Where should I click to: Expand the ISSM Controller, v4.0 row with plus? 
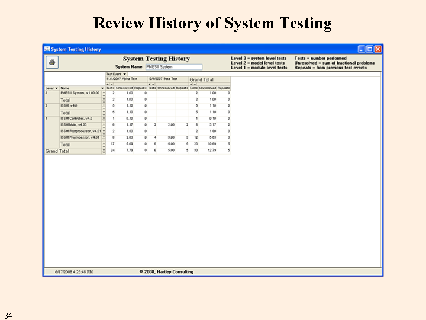click(104, 118)
